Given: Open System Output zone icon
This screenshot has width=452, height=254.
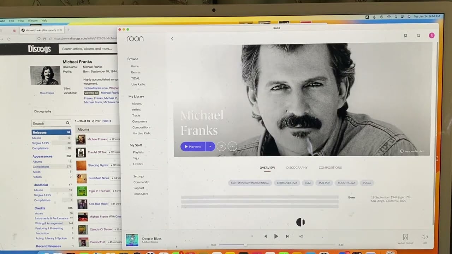Looking at the screenshot, I should (x=405, y=237).
